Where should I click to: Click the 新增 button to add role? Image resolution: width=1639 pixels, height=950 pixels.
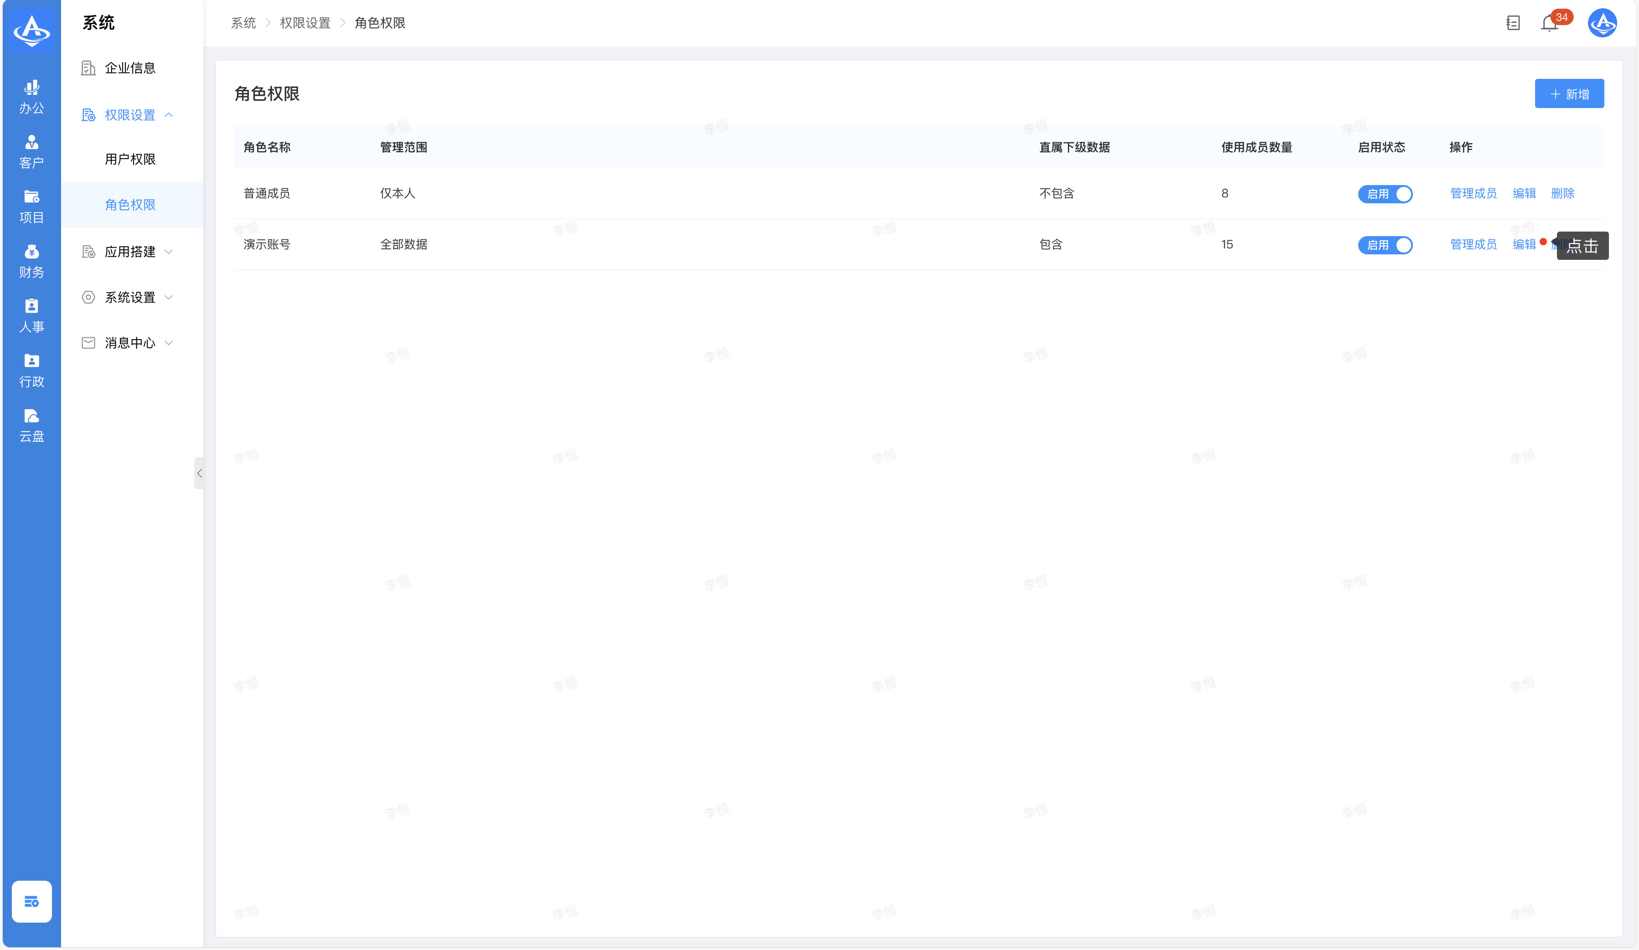(x=1569, y=94)
